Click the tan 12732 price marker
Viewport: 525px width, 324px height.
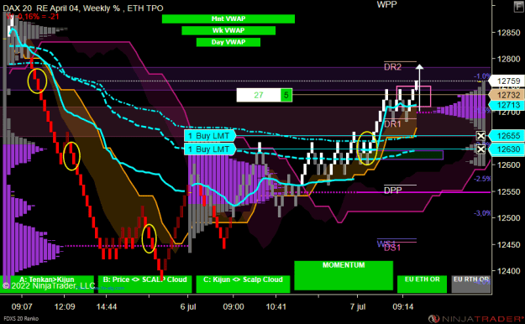click(507, 95)
